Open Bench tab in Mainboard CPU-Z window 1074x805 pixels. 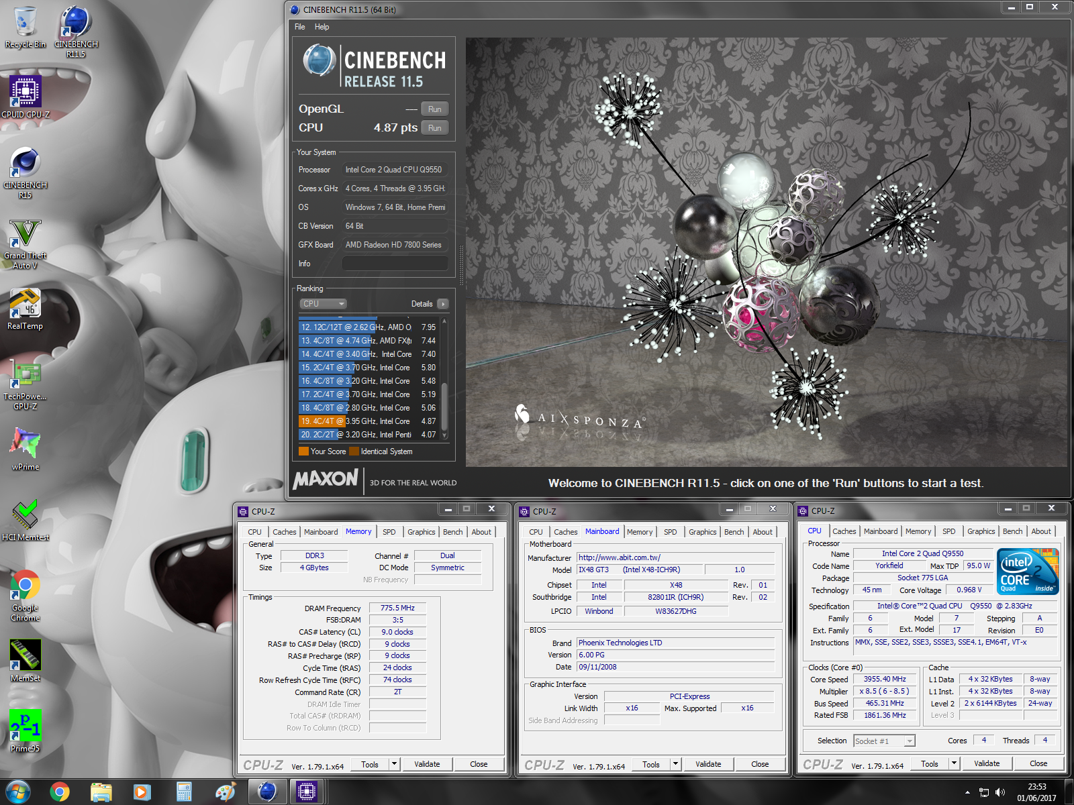point(734,532)
